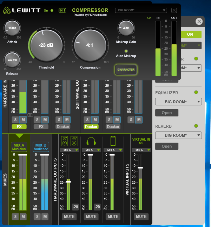Image resolution: width=211 pixels, height=227 pixels.
Task: Click Open button under Reverb
Action: tap(167, 146)
